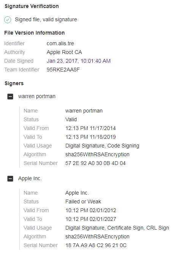
Task: Click Digital Signature, Code Signing usage text
Action: click(x=102, y=146)
